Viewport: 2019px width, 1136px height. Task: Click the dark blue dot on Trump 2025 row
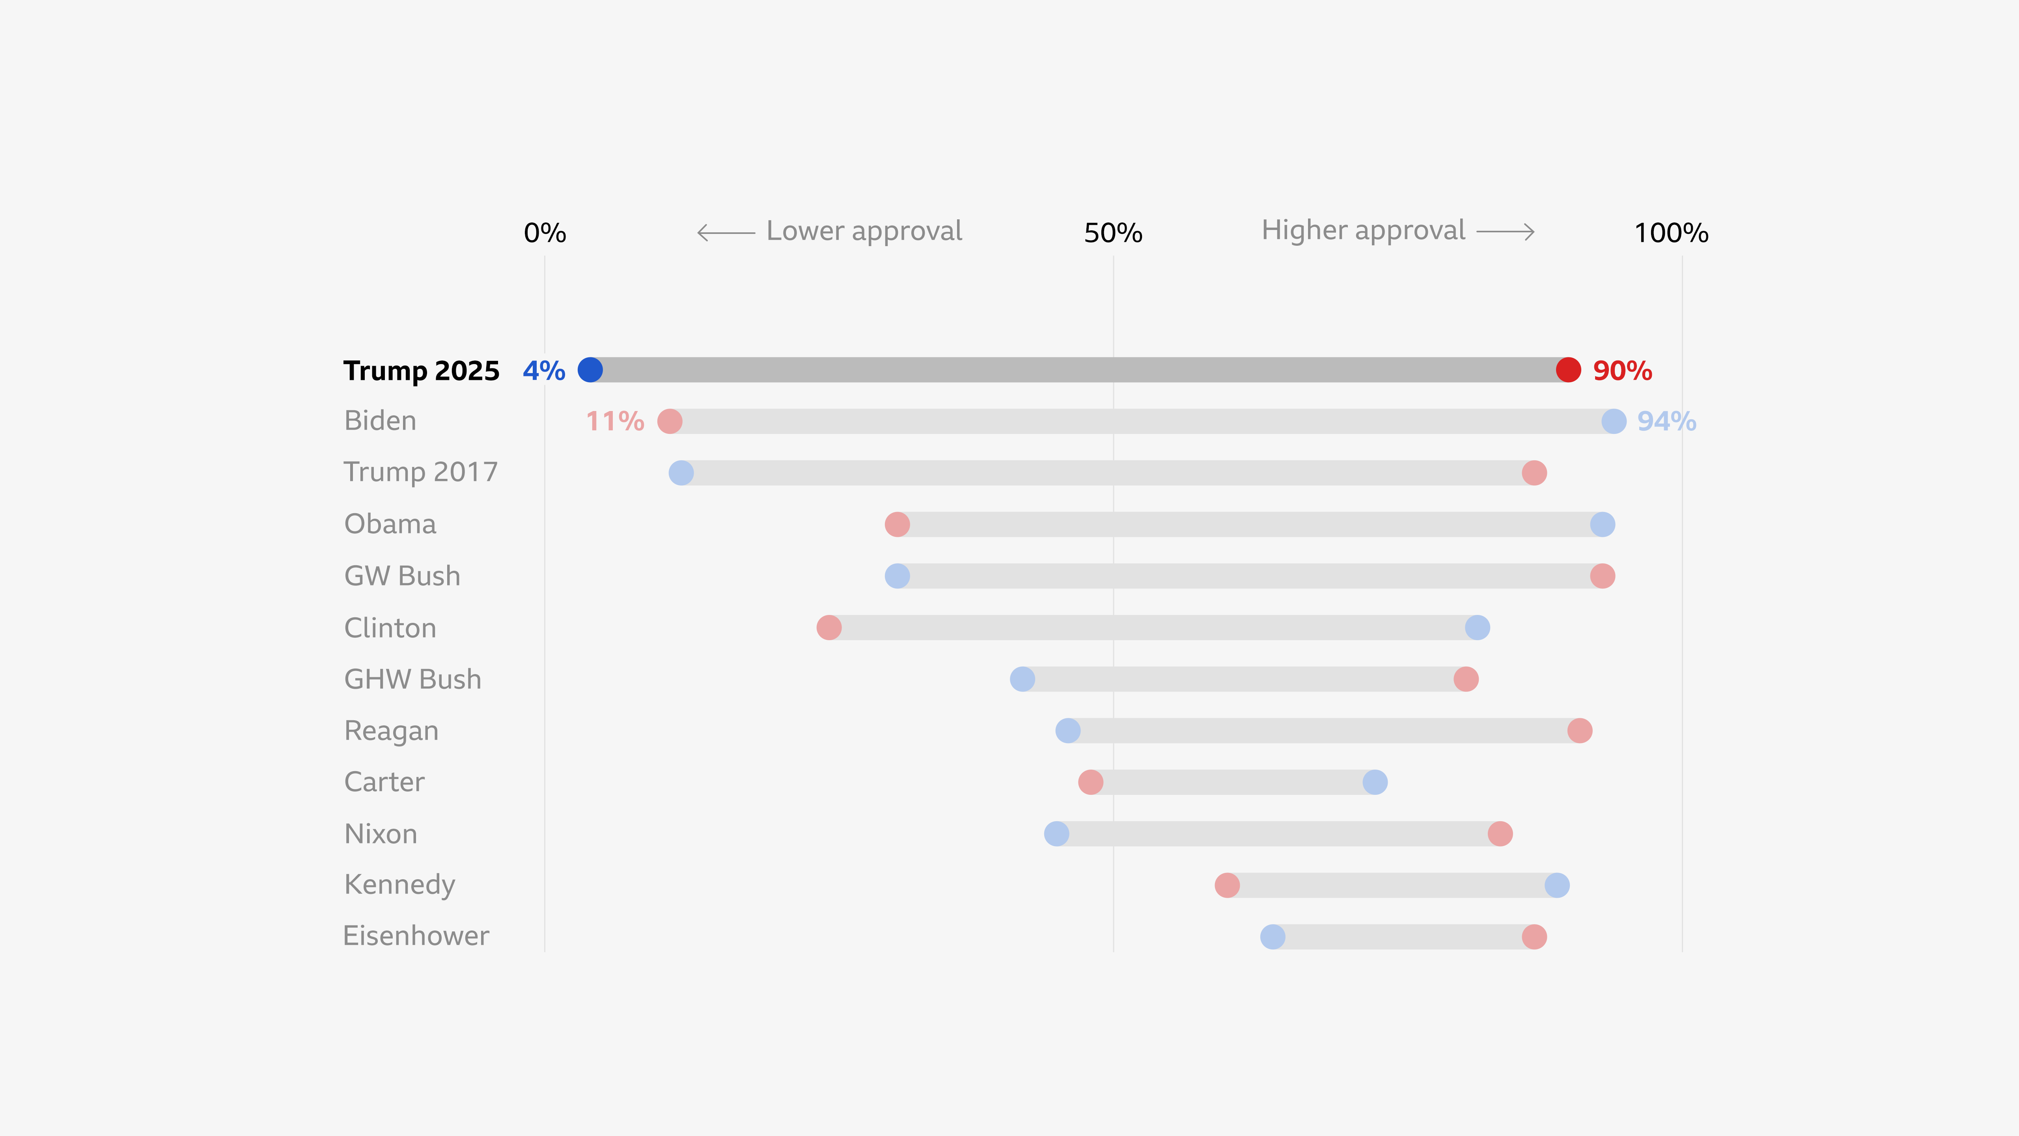point(590,370)
